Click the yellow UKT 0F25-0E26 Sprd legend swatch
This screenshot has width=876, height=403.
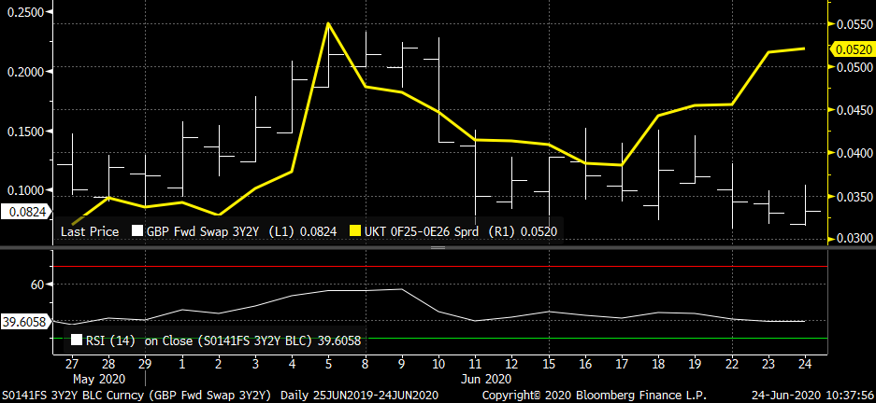tap(354, 231)
